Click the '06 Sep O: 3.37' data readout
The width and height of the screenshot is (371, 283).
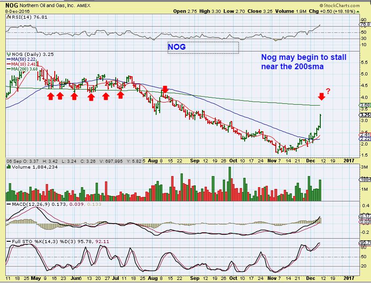click(23, 161)
